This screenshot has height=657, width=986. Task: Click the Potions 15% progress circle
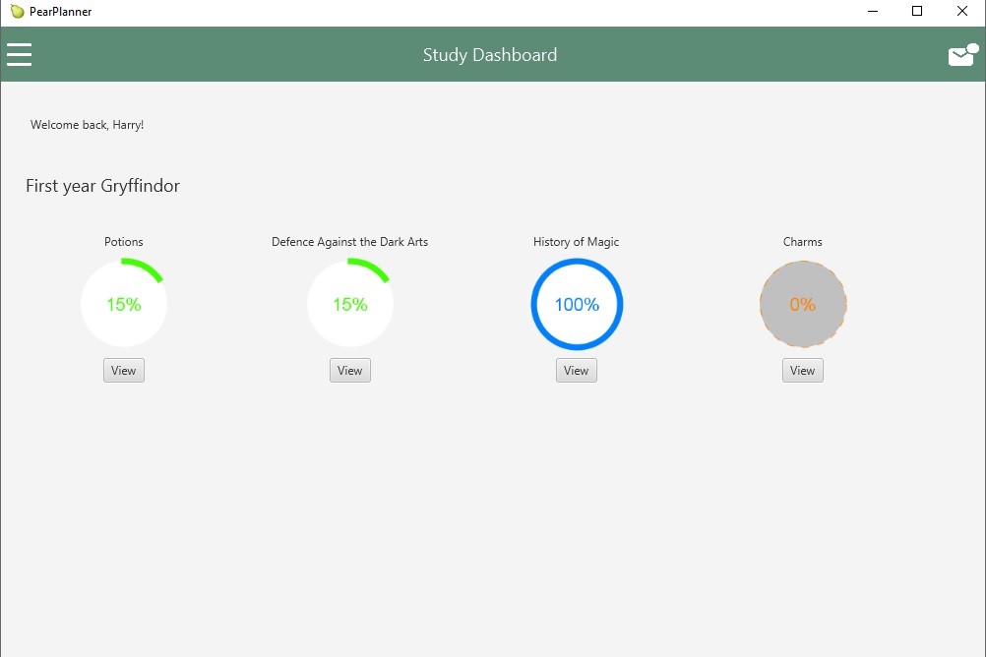(x=124, y=304)
